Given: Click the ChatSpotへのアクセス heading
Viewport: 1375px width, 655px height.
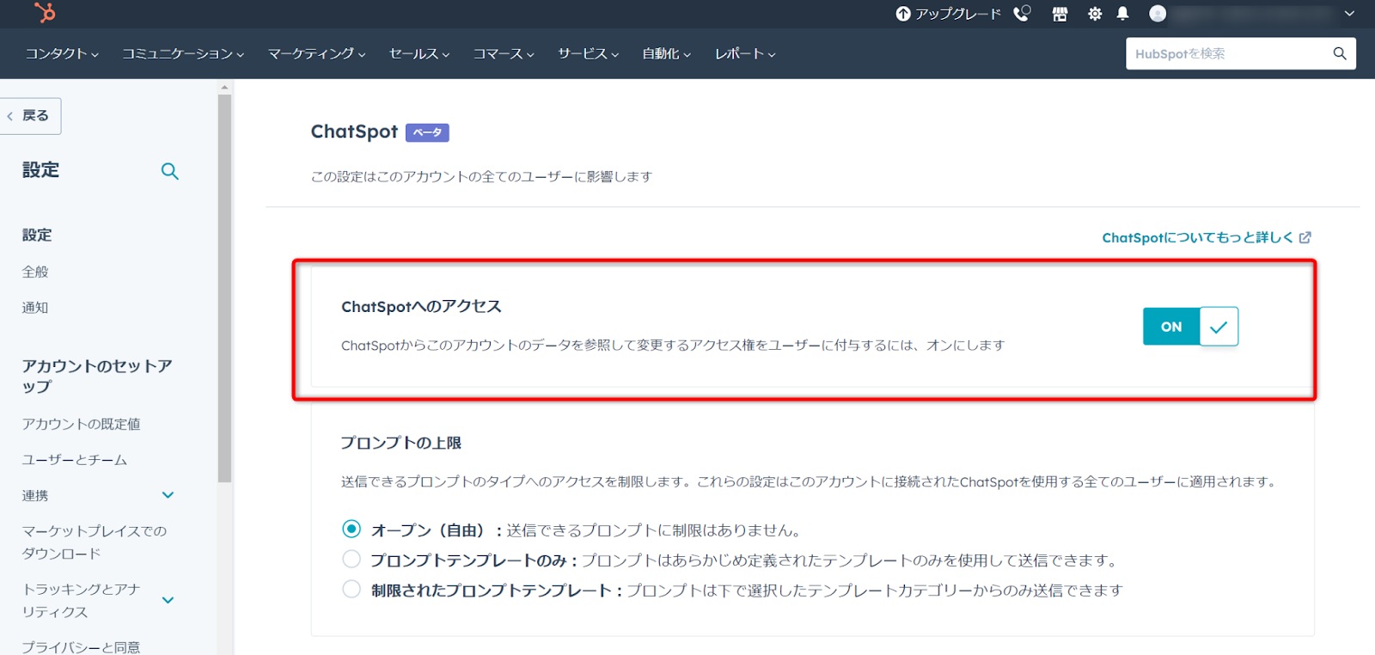Looking at the screenshot, I should coord(421,307).
